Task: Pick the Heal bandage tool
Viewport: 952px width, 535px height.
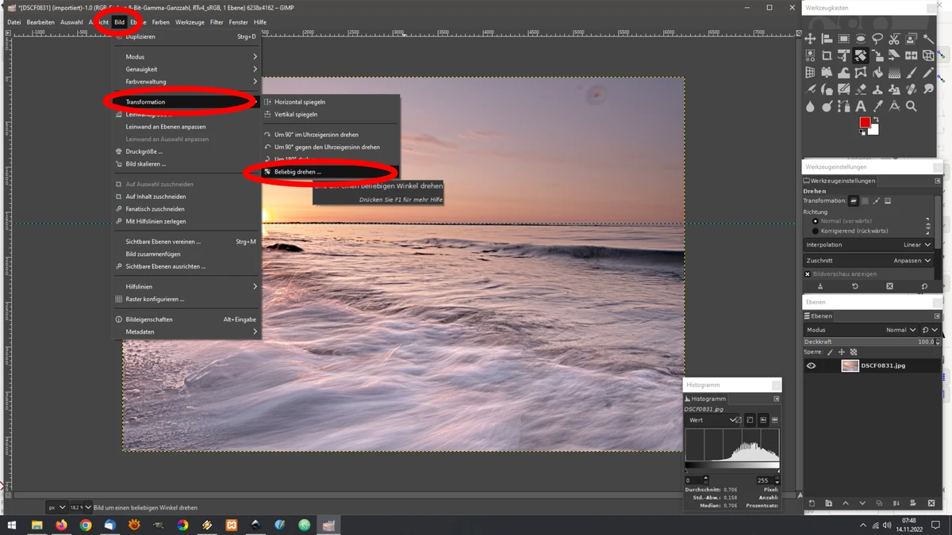Action: pyautogui.click(x=911, y=89)
